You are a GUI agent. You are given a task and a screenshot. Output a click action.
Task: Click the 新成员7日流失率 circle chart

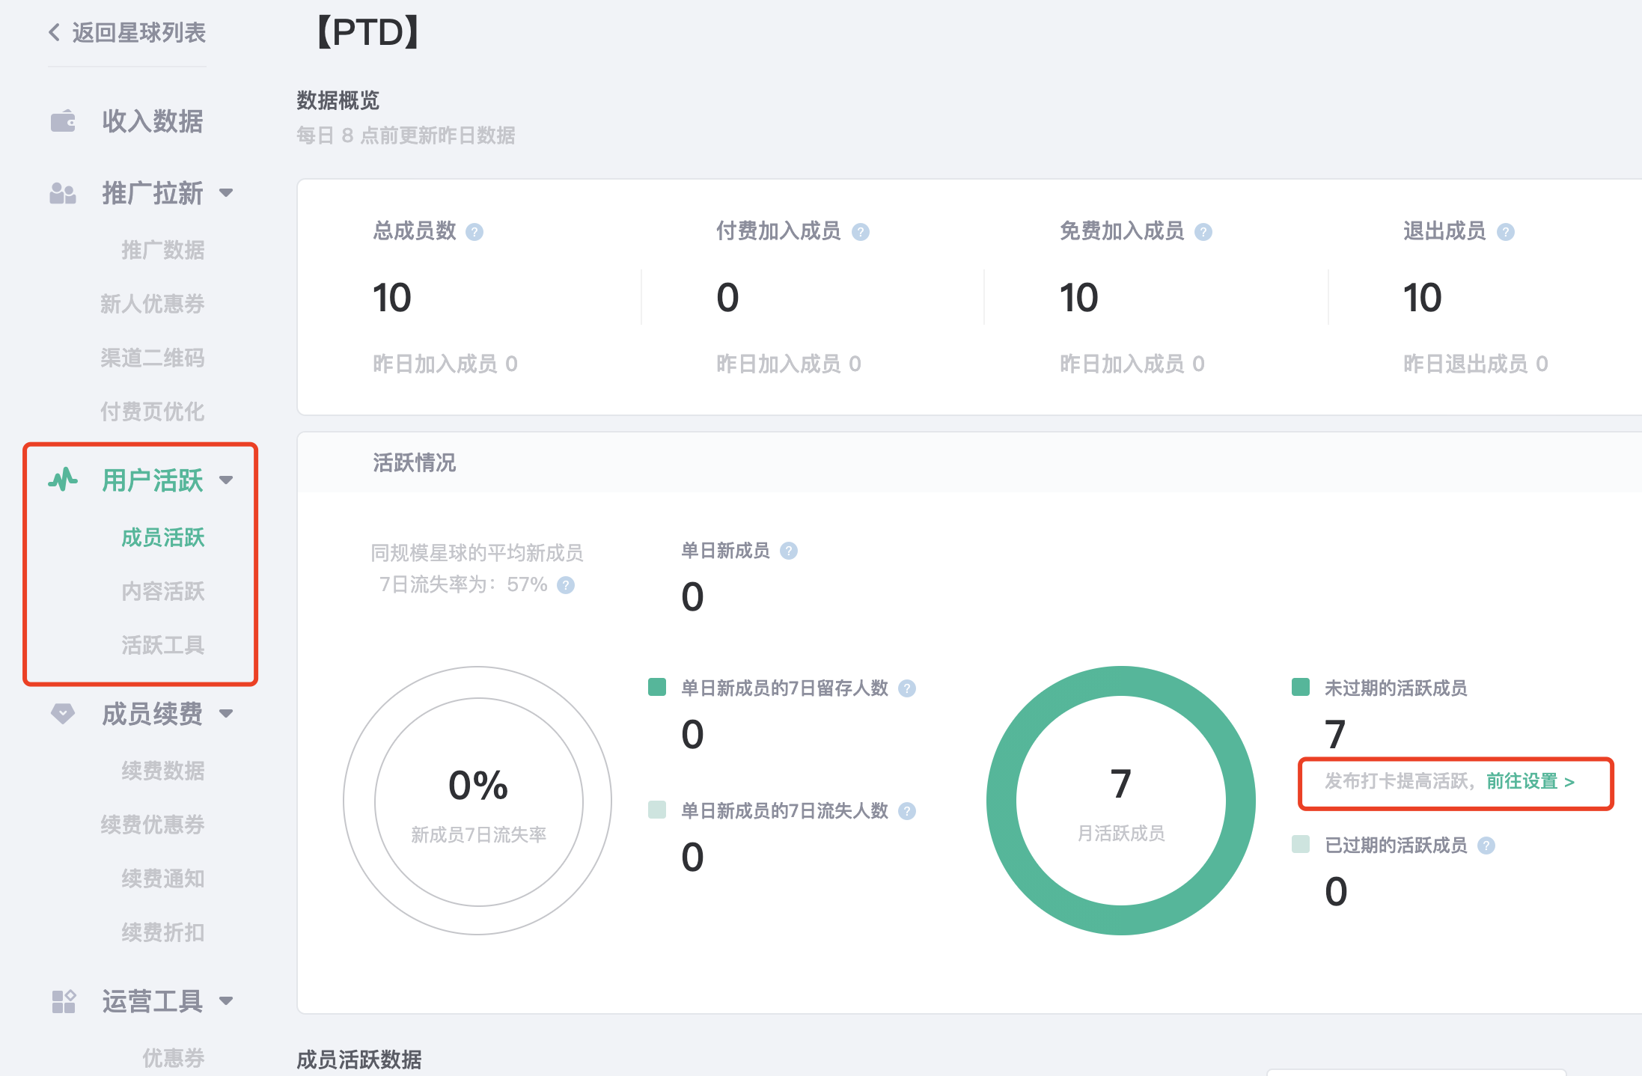point(477,801)
